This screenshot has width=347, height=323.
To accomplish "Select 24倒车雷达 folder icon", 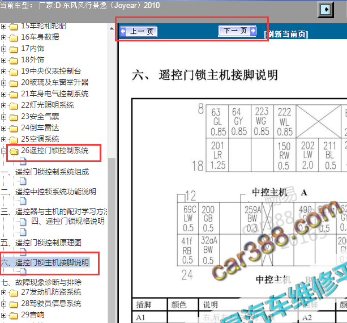I will 14,128.
